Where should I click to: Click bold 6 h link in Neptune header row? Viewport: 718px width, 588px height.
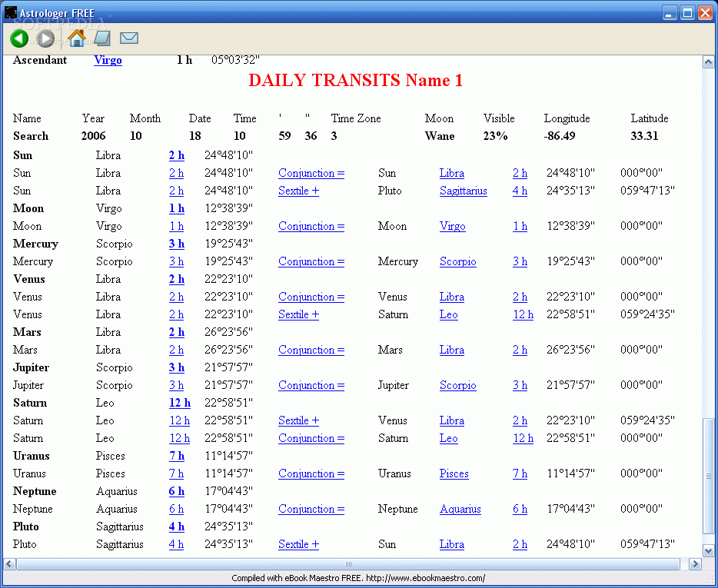pos(177,491)
